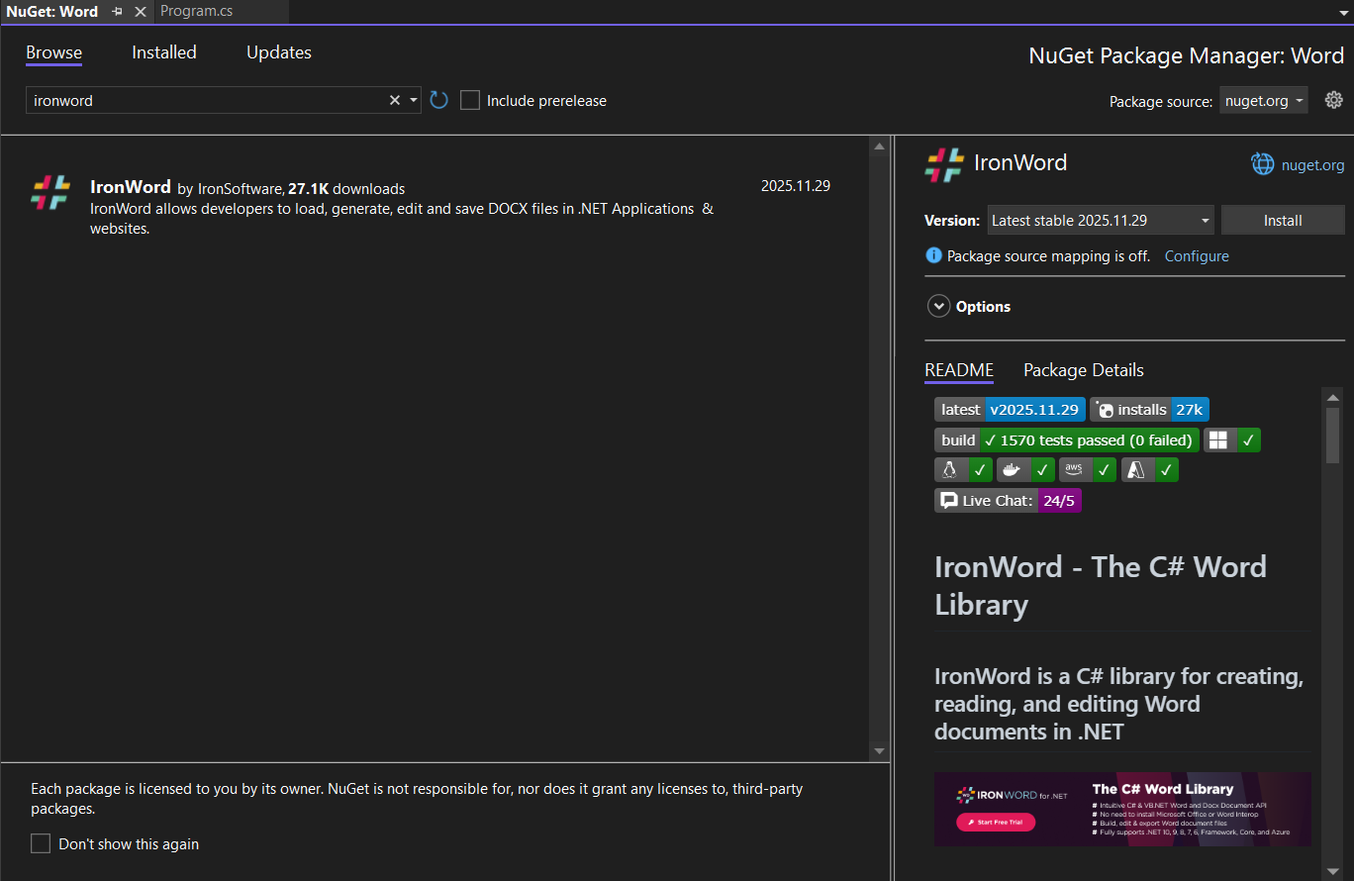Click the README panel vertical scrollbar
1354x881 pixels.
coord(1332,436)
